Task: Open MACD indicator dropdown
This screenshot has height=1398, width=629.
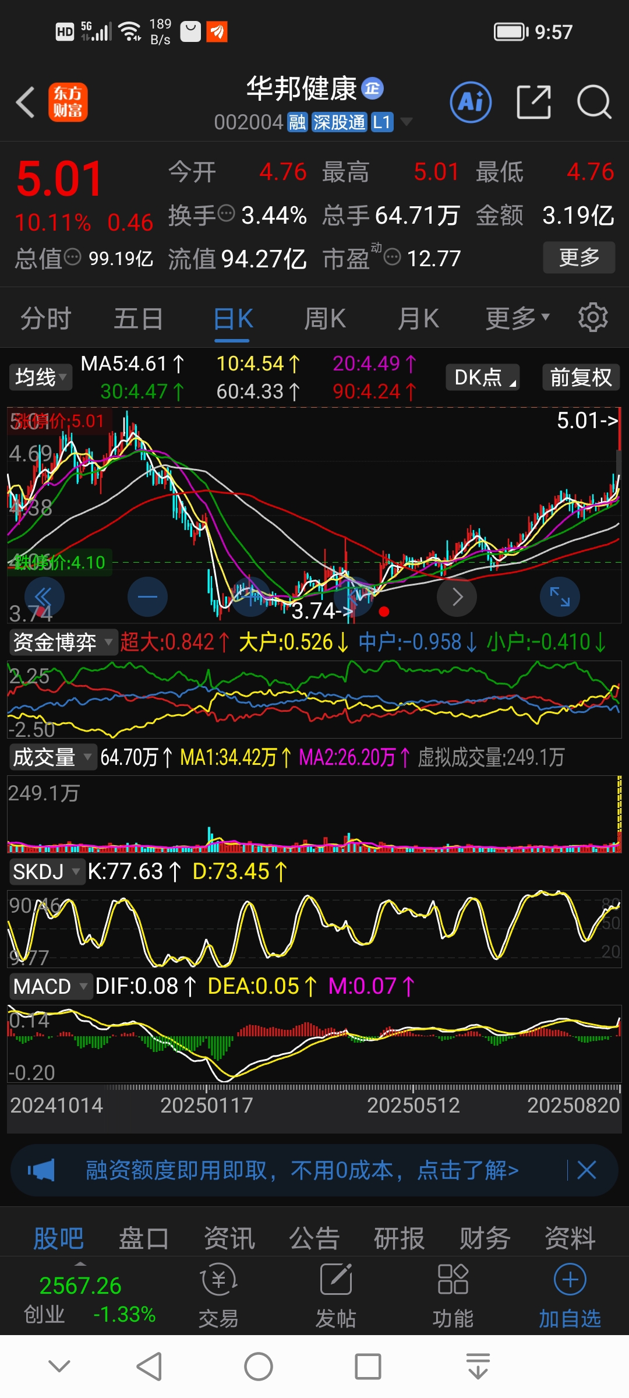Action: pyautogui.click(x=50, y=986)
